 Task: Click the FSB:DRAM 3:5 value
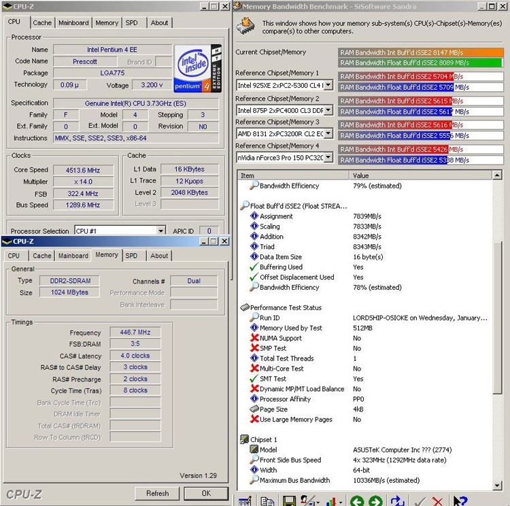coord(135,343)
